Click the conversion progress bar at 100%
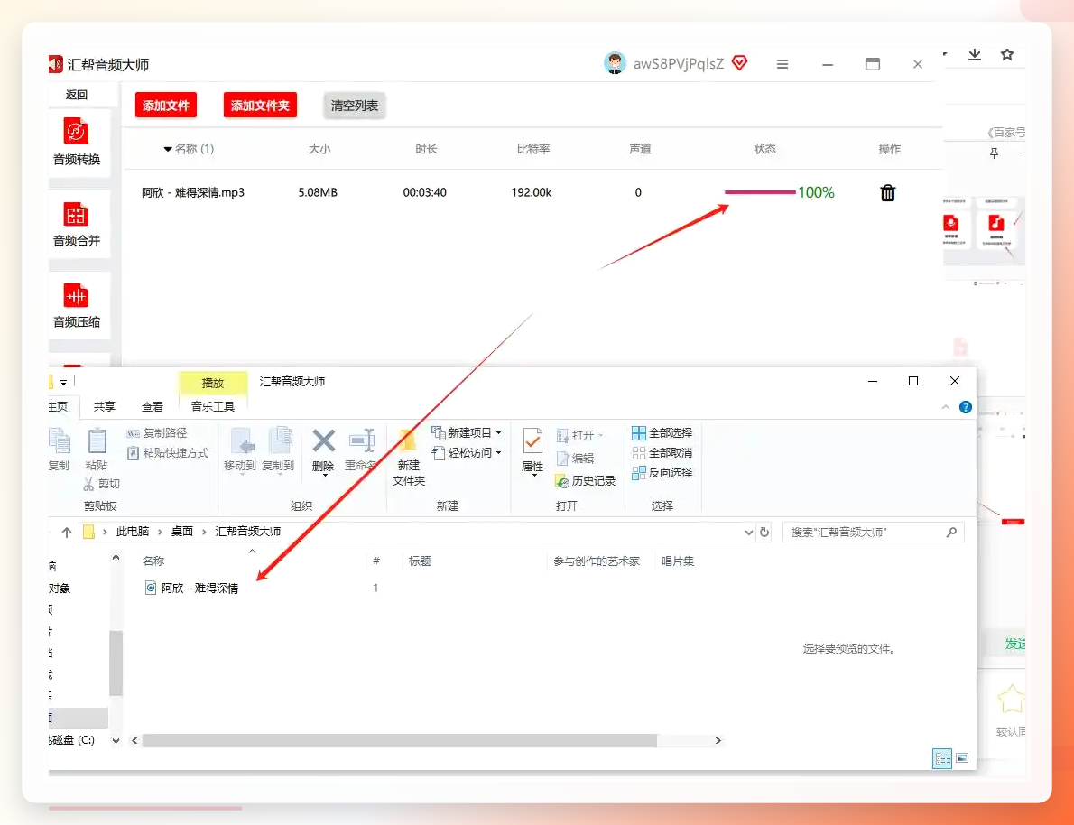The image size is (1074, 825). click(x=760, y=192)
